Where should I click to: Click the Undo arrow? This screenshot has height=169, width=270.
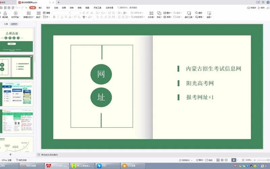coord(17,8)
